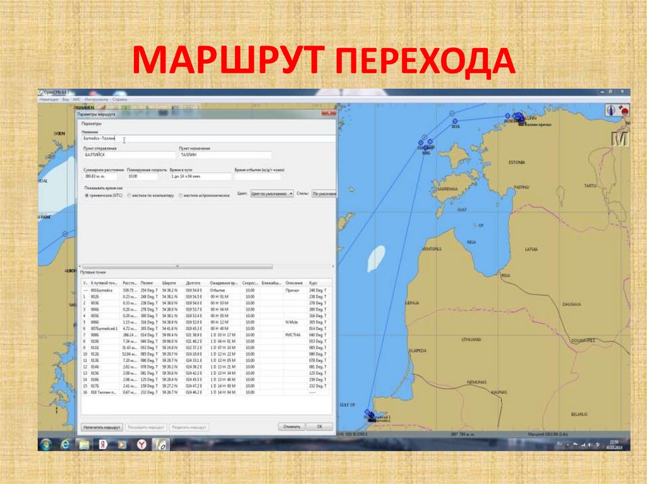
Task: Select гринвичское (UTC) time option
Action: 104,196
